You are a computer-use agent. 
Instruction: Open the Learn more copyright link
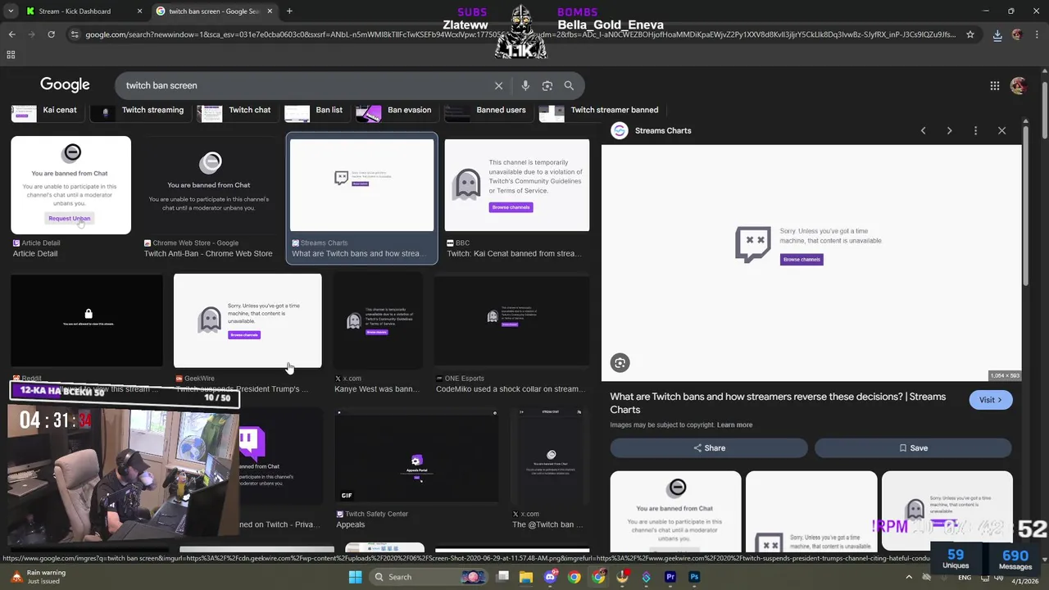click(734, 424)
